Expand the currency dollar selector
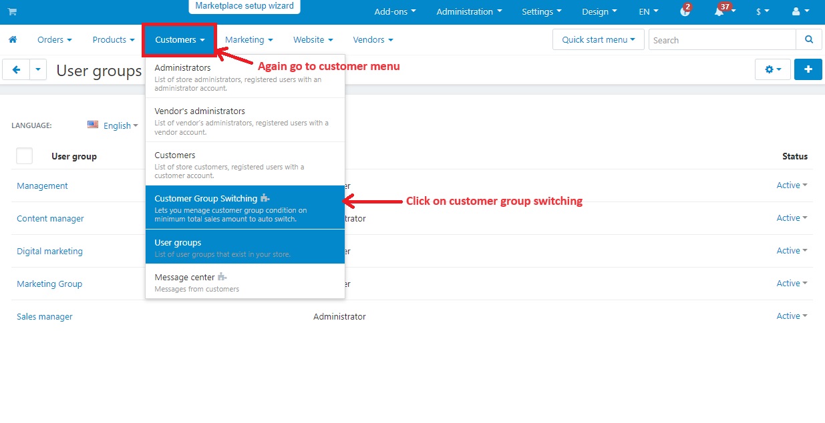 click(762, 12)
